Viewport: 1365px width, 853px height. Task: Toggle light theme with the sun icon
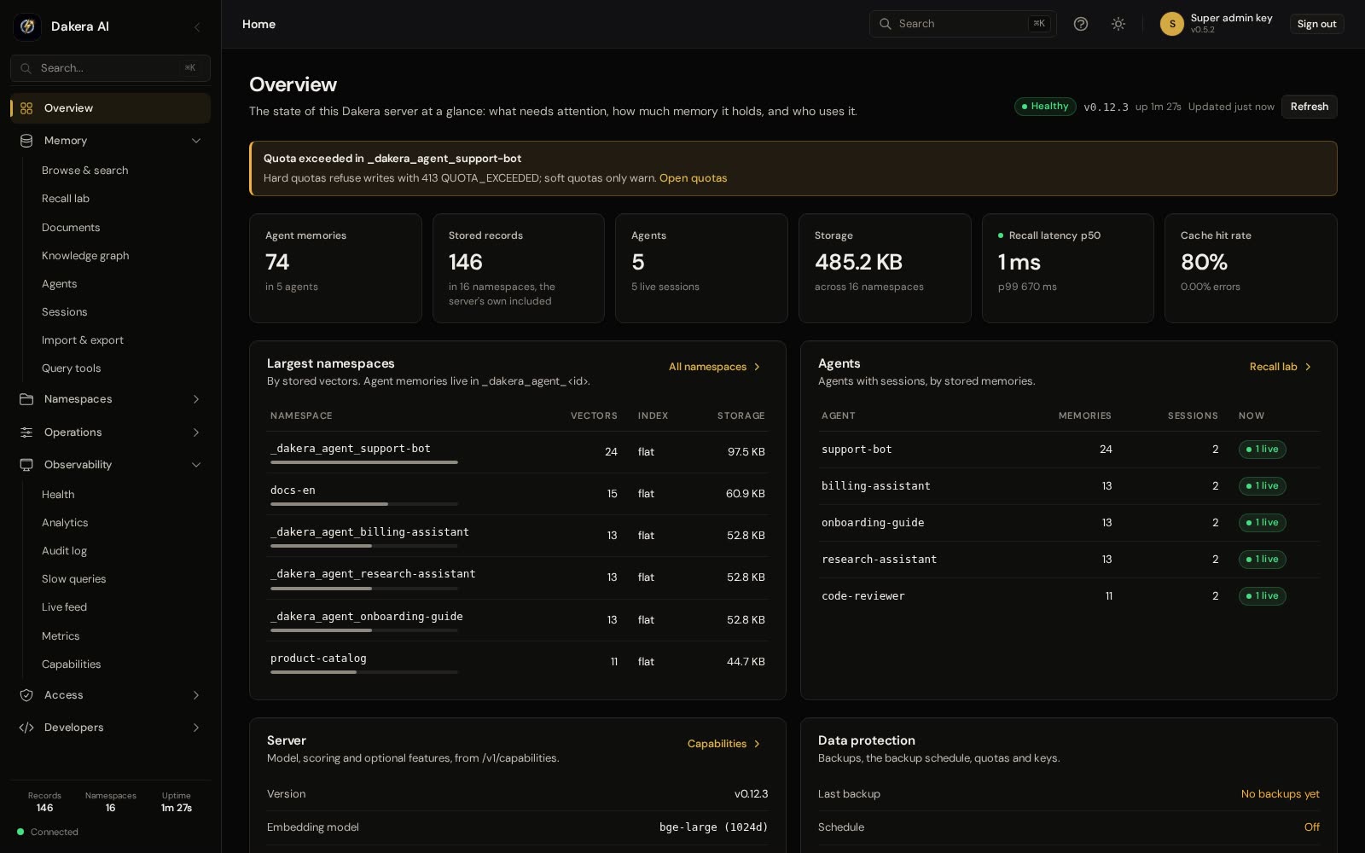point(1118,24)
